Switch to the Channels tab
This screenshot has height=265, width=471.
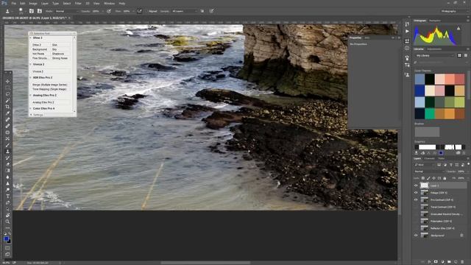pyautogui.click(x=429, y=158)
